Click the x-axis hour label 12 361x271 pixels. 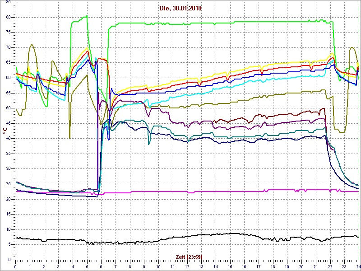click(187, 266)
